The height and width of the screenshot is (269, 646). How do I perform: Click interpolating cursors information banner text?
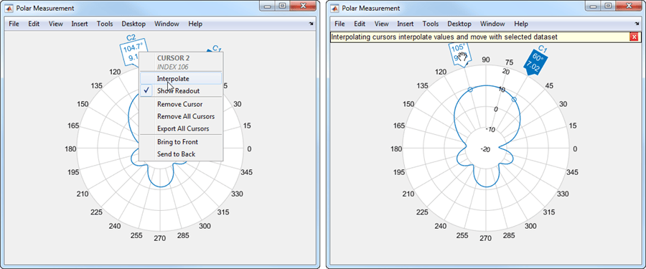click(x=444, y=37)
